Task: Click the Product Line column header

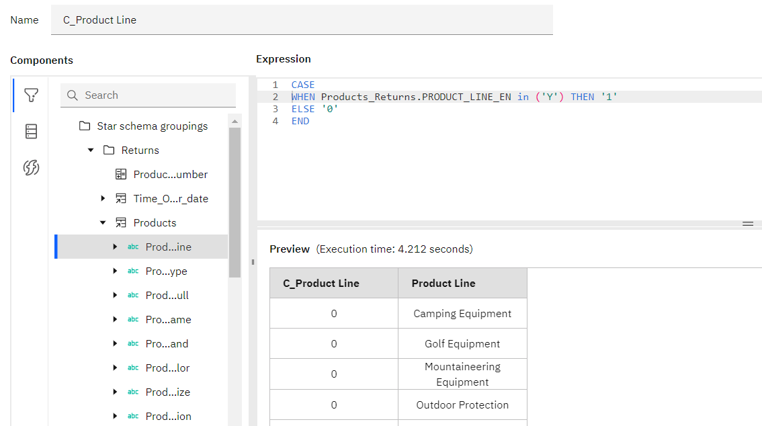Action: 462,283
